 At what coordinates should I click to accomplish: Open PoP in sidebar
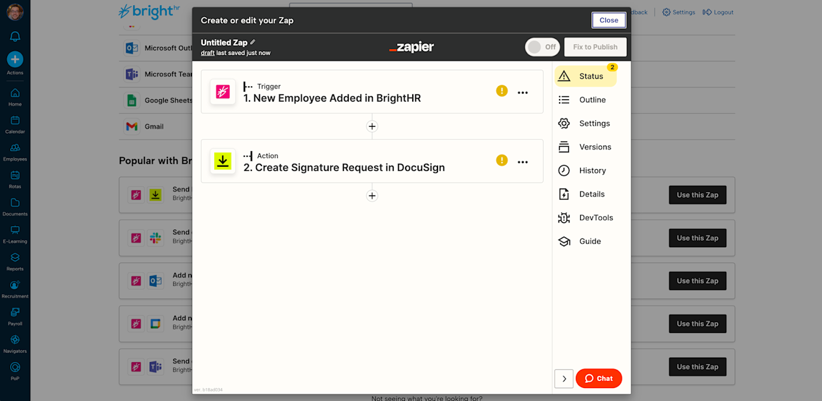coord(15,371)
